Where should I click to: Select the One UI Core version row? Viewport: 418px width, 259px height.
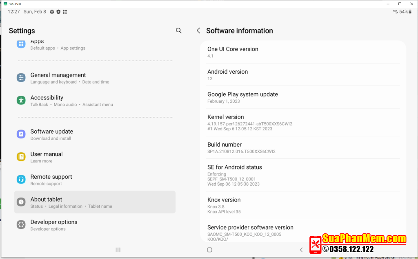pos(303,52)
